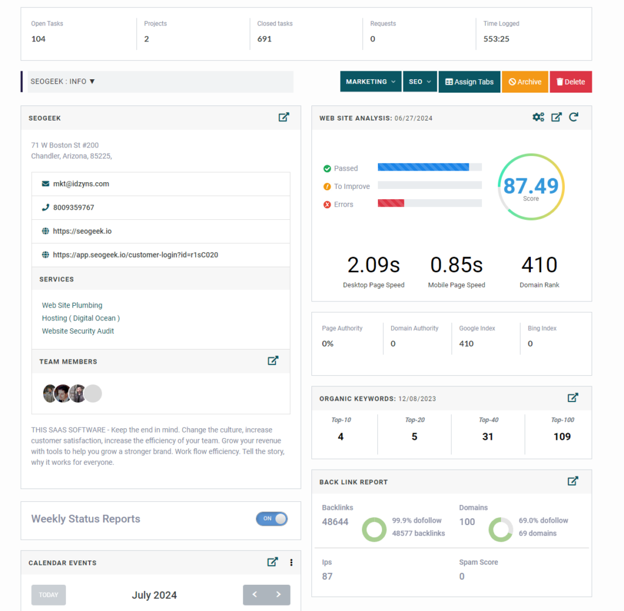Click the 410 Domain Rank value
The width and height of the screenshot is (624, 611).
pos(539,265)
